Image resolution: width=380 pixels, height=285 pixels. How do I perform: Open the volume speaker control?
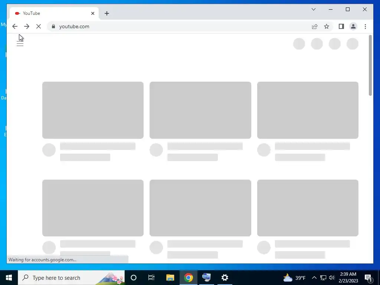[x=332, y=278]
